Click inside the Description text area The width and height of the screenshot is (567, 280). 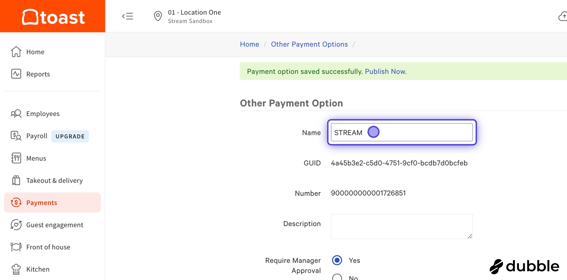[402, 226]
